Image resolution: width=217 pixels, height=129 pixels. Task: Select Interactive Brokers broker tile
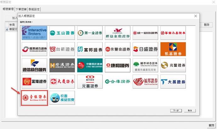click(35, 33)
